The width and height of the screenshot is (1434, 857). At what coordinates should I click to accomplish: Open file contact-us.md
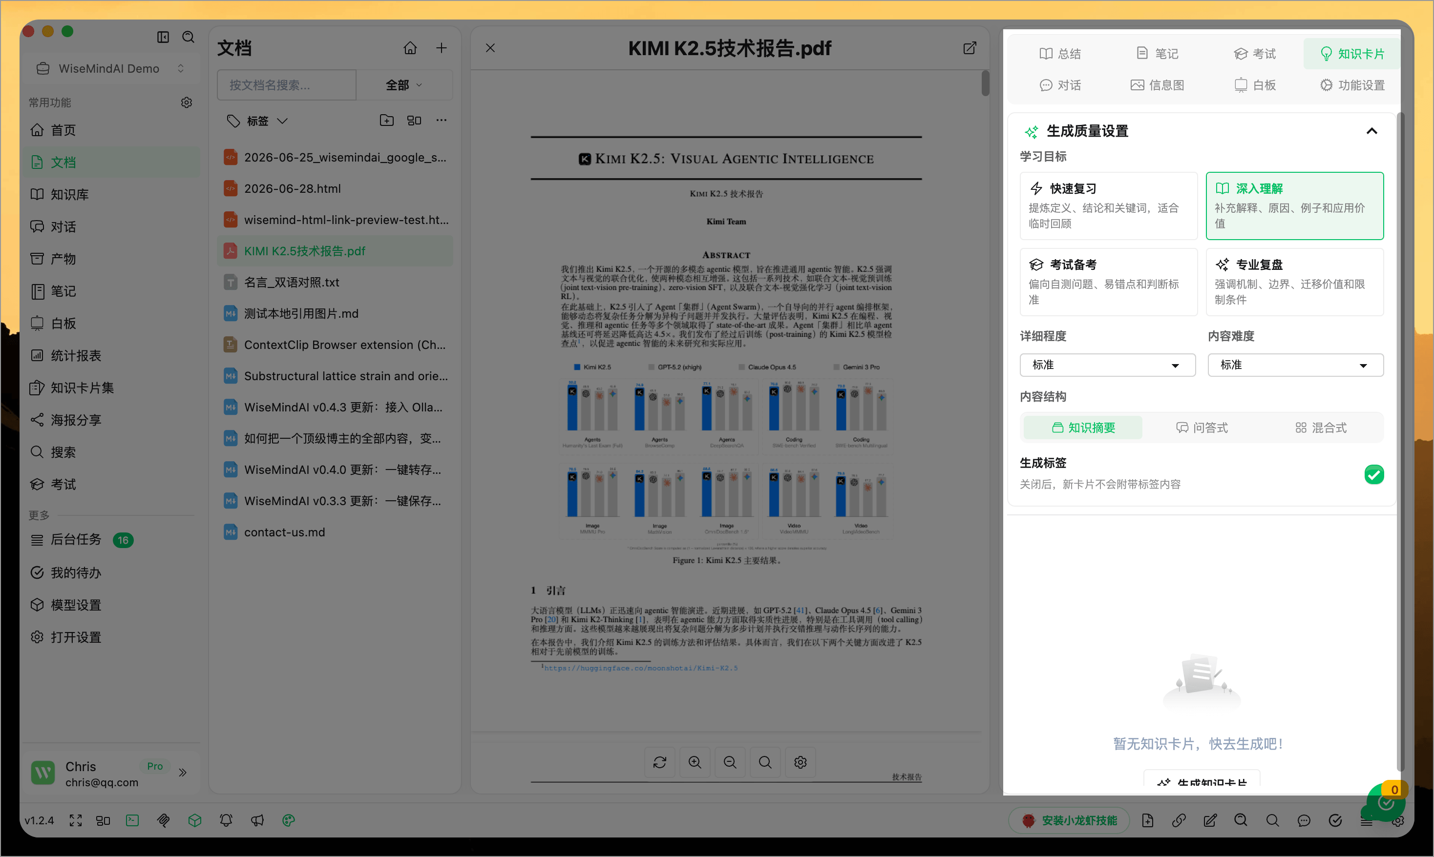[x=335, y=532]
